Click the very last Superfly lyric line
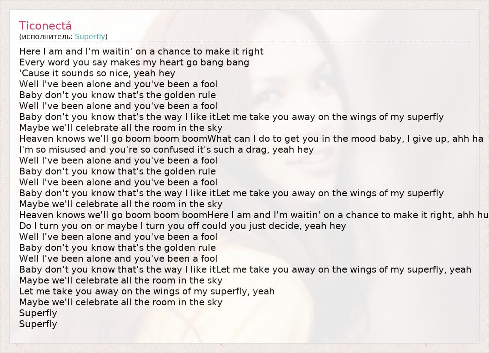Screen dimensions: 489x353 (x=38, y=324)
